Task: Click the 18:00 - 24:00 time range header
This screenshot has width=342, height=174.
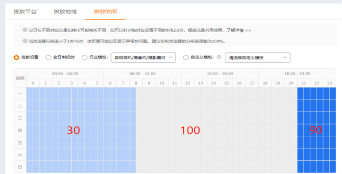Action: click(297, 74)
